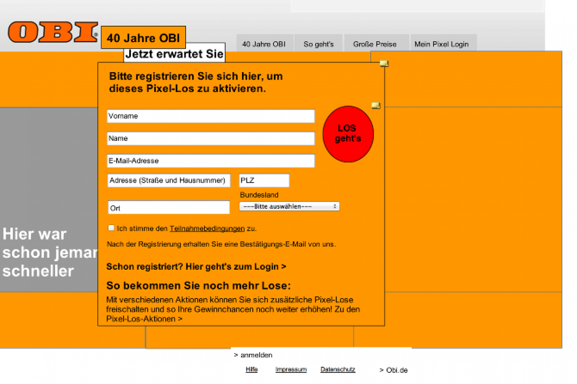577x384 pixels.
Task: Visit the Obi.de link in footer
Action: click(x=394, y=370)
